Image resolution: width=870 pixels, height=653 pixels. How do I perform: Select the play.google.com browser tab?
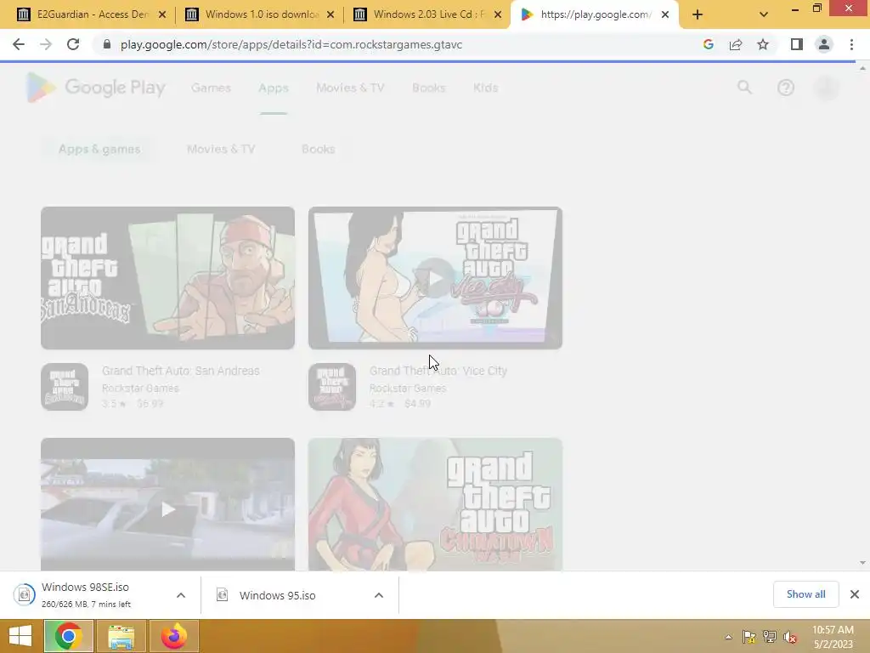[x=594, y=14]
